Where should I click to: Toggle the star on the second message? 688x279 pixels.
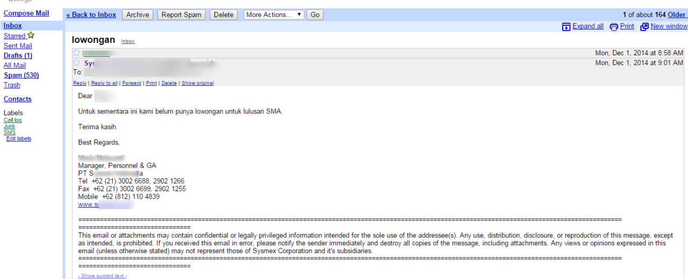click(76, 63)
